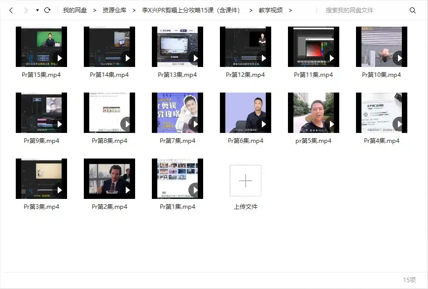The width and height of the screenshot is (428, 289).
Task: Click the refresh icon in the toolbar
Action: point(47,9)
